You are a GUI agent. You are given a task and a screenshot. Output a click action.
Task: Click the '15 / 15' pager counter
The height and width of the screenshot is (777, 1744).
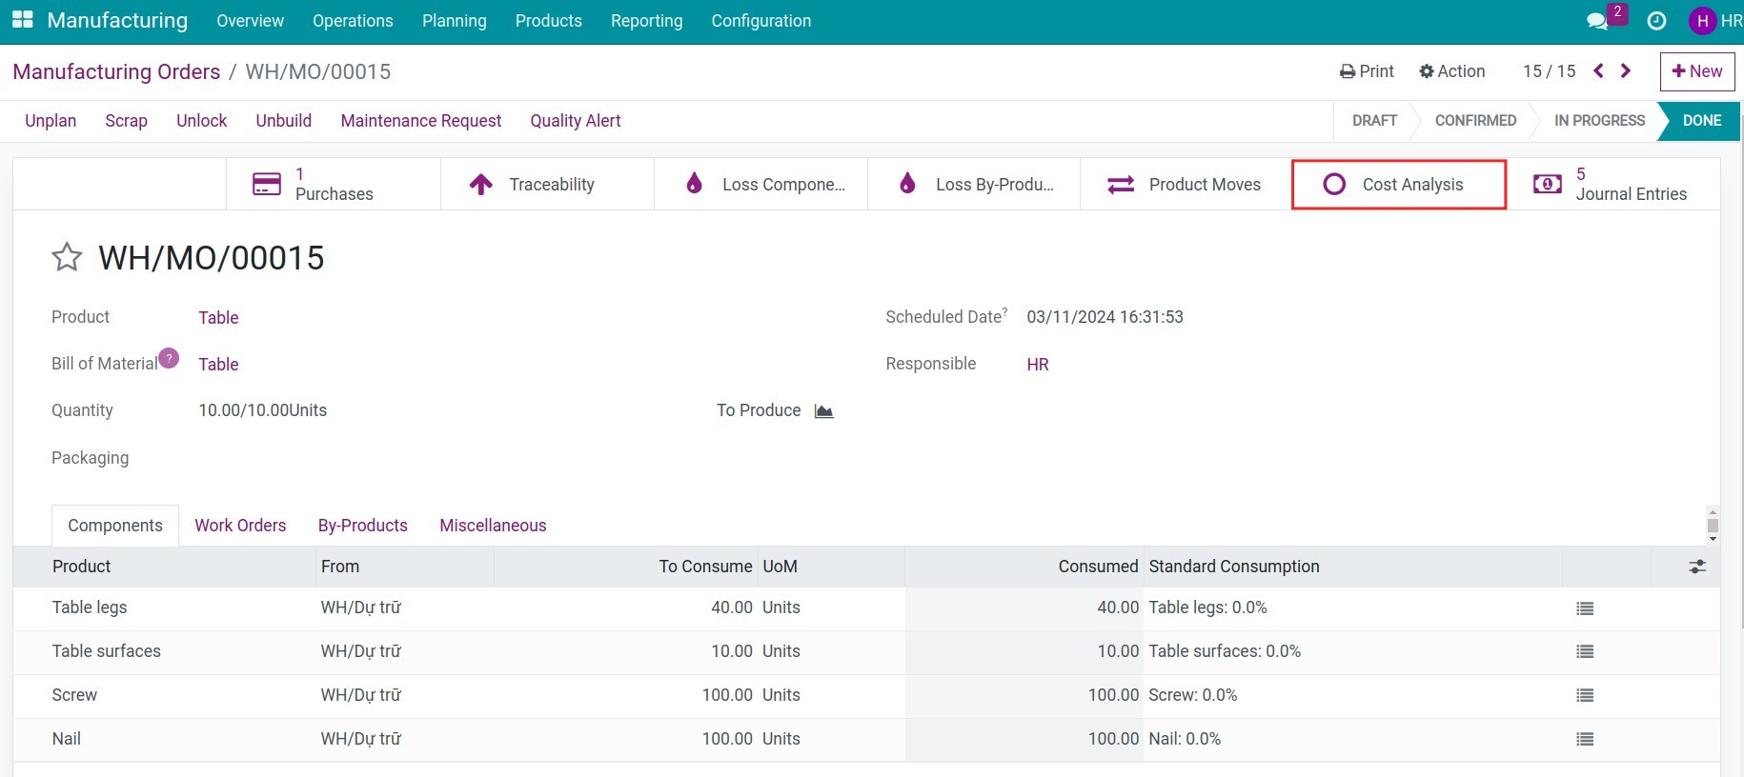(x=1549, y=71)
